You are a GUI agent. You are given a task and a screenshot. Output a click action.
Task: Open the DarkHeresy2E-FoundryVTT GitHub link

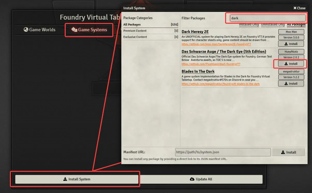coord(216,44)
